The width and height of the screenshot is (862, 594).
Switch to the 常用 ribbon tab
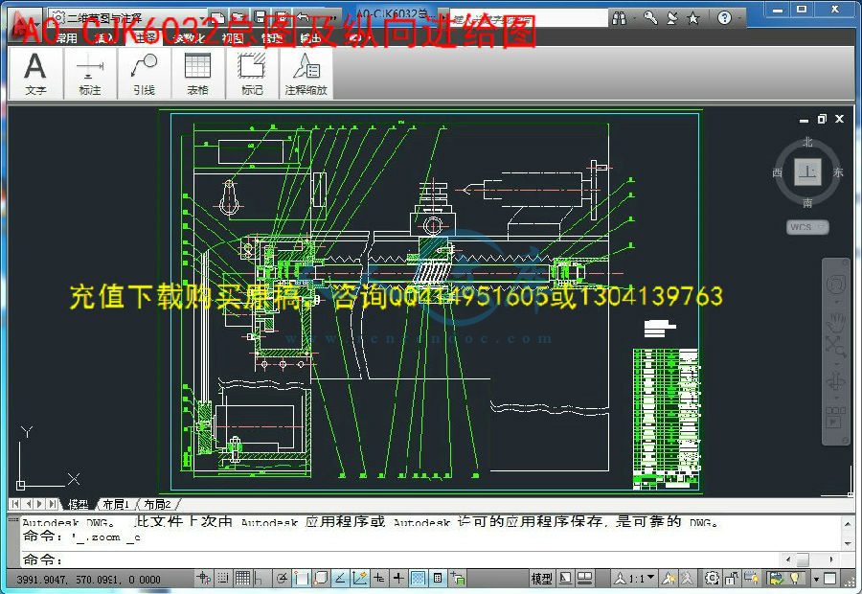click(x=65, y=38)
